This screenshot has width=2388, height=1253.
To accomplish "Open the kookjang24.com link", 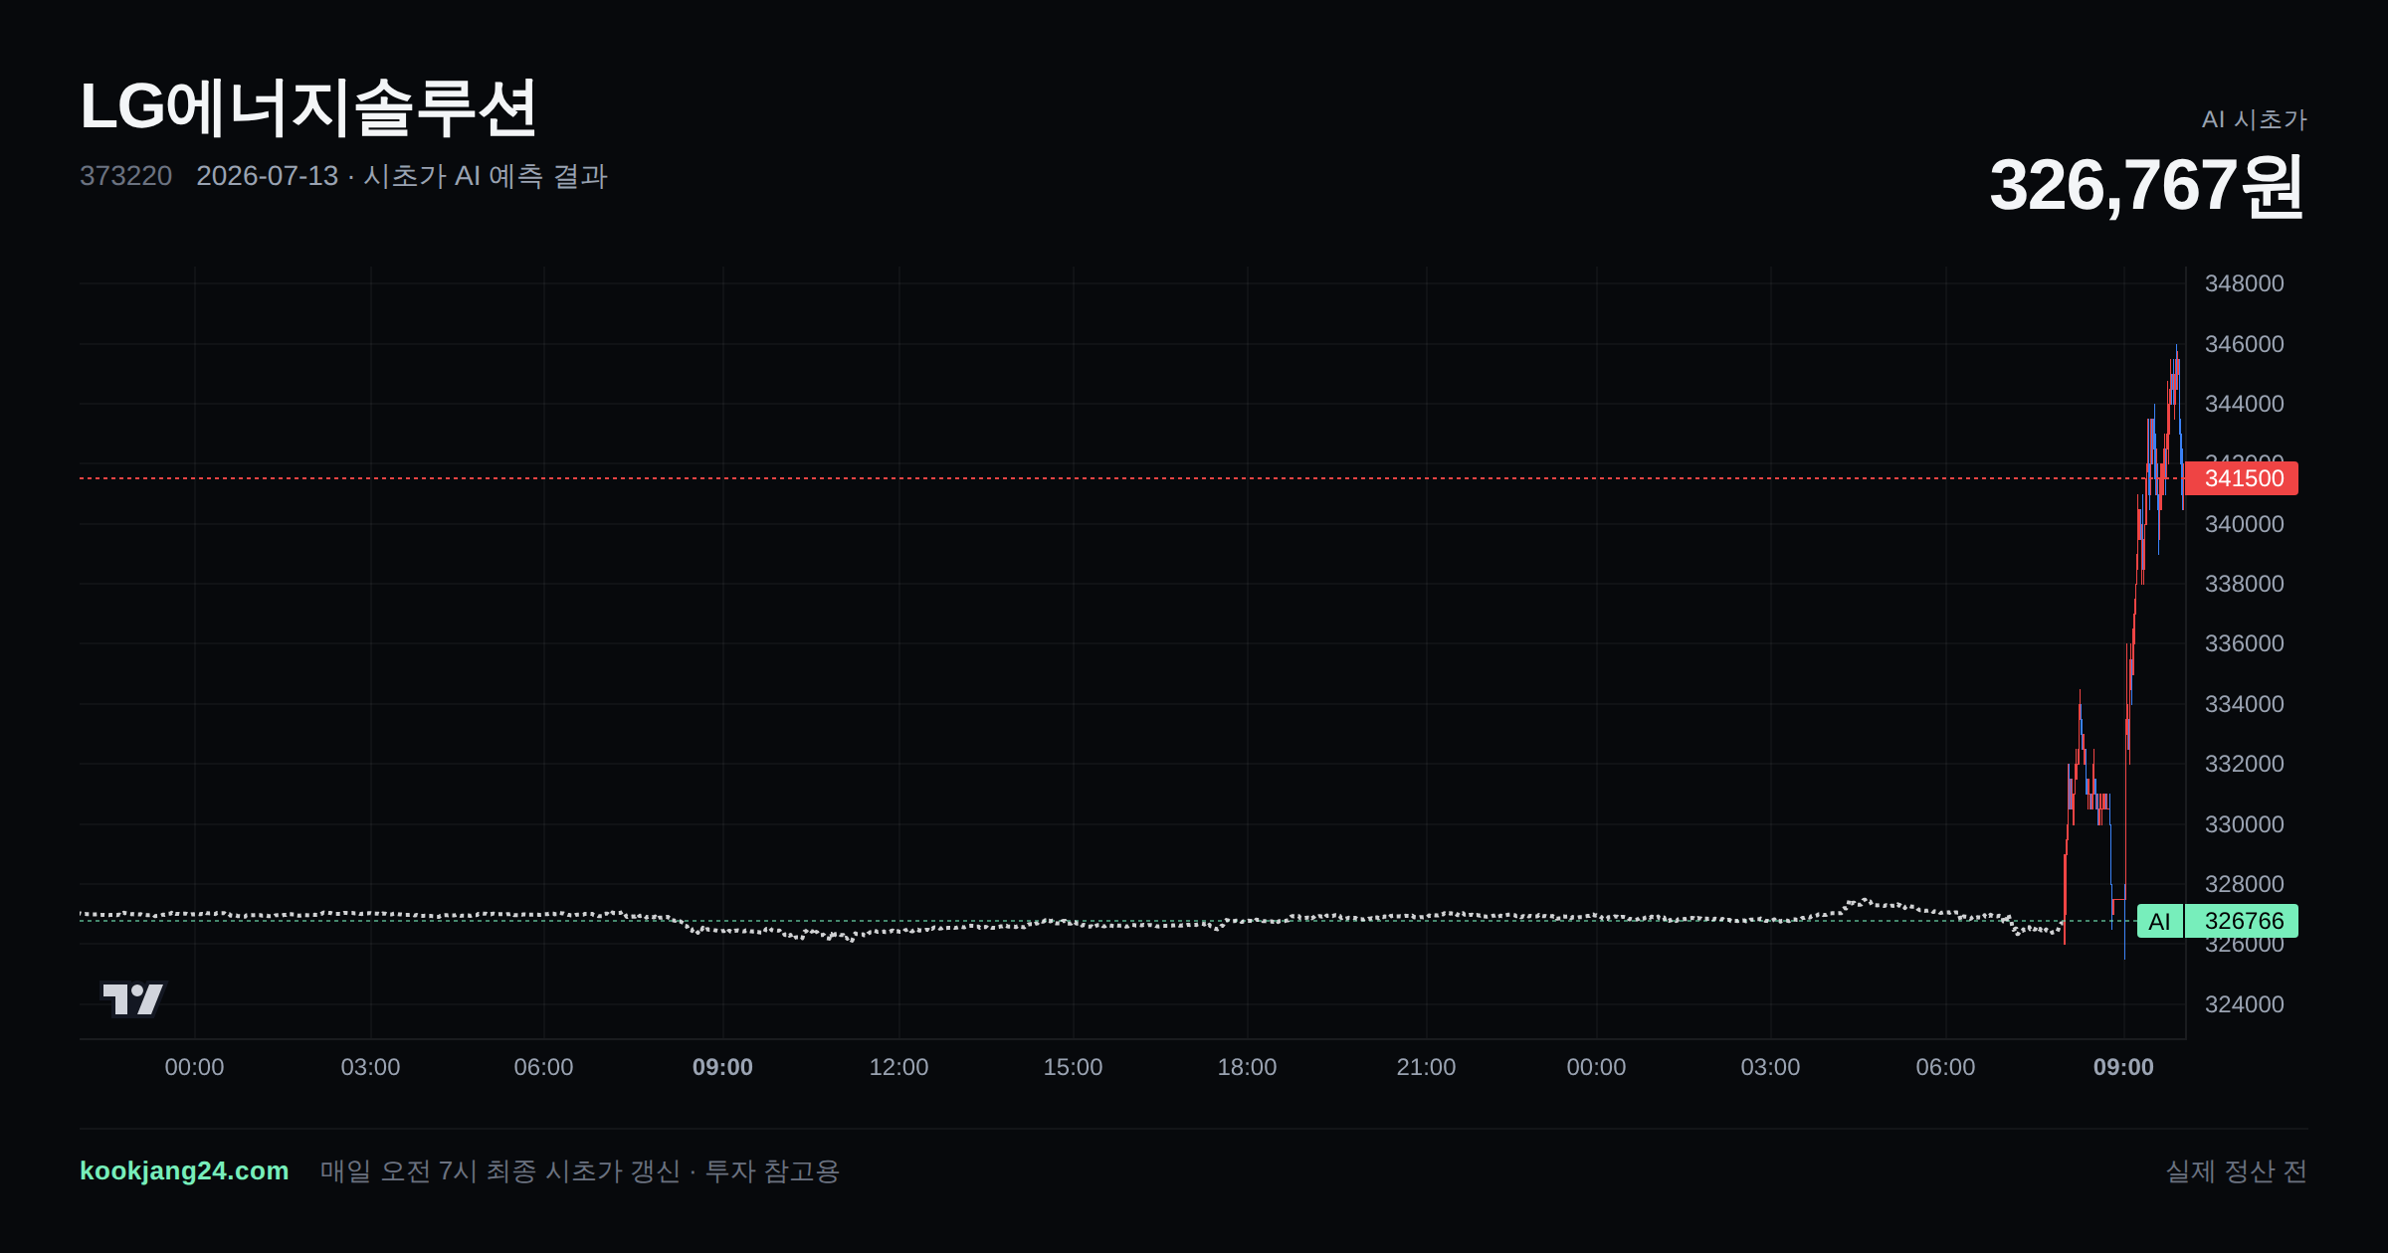I will pyautogui.click(x=184, y=1170).
